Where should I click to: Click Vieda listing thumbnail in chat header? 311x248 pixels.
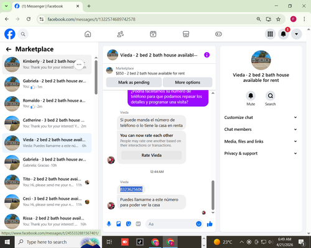(113, 55)
